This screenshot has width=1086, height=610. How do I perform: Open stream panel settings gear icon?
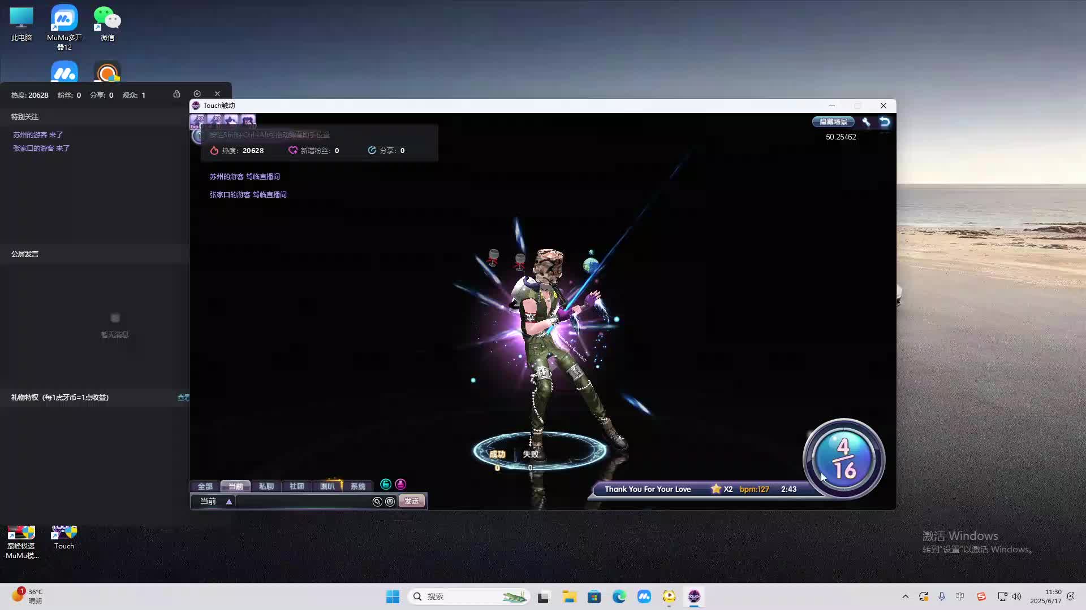tap(197, 94)
